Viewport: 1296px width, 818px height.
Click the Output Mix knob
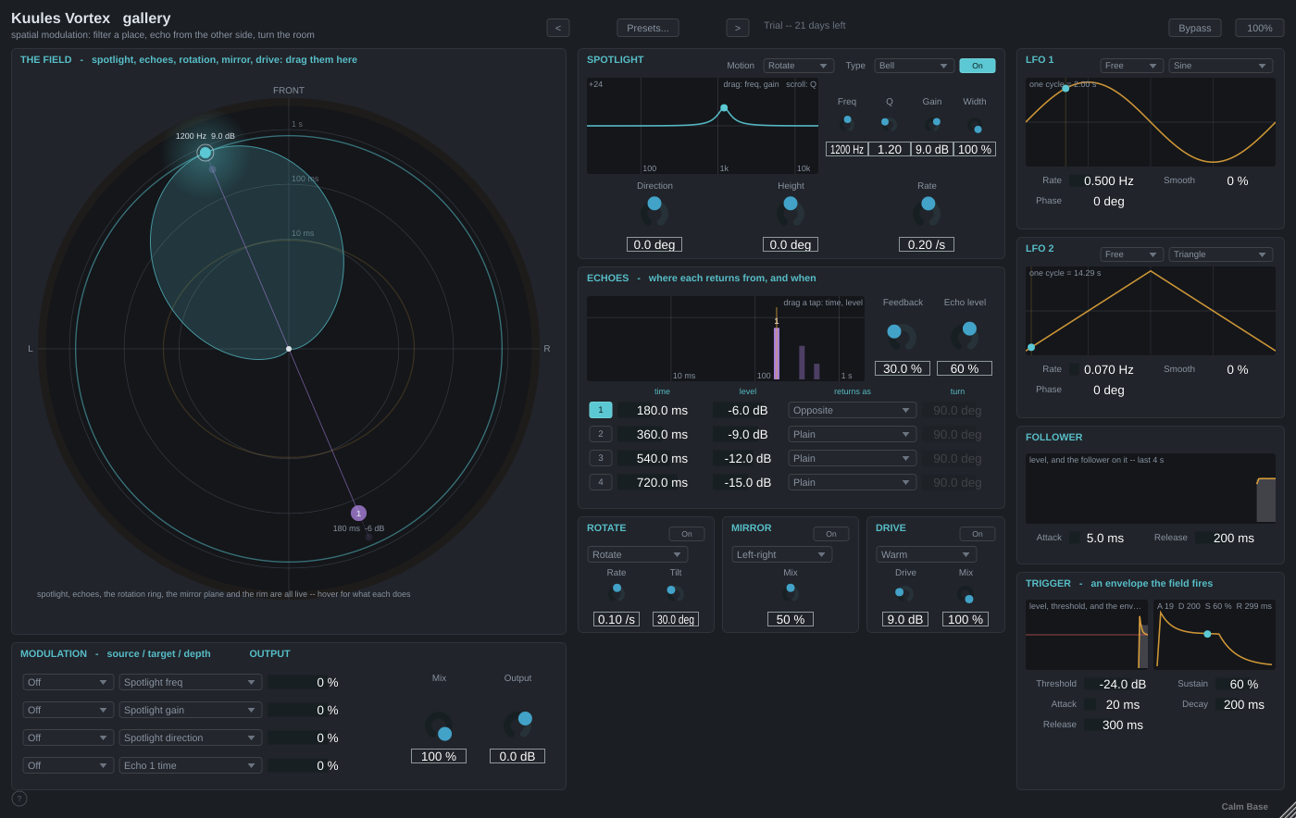click(439, 725)
